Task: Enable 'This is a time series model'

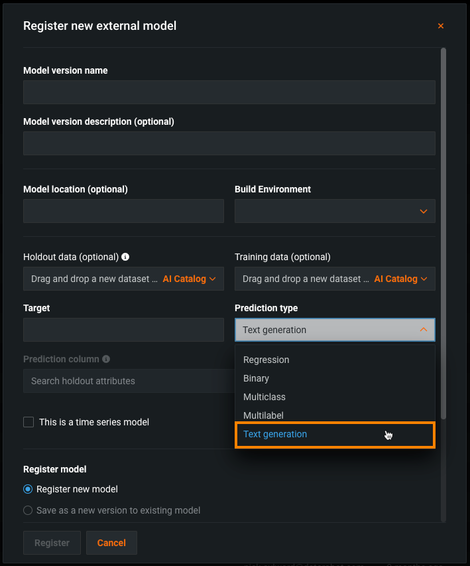Action: (29, 422)
